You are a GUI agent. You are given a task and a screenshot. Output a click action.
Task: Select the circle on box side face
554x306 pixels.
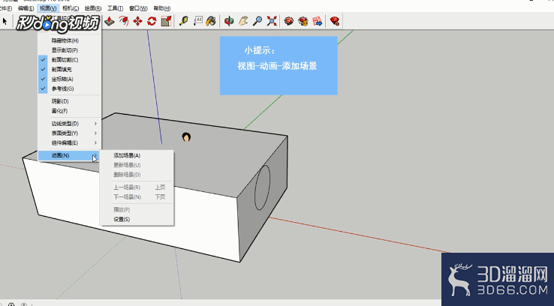point(263,187)
